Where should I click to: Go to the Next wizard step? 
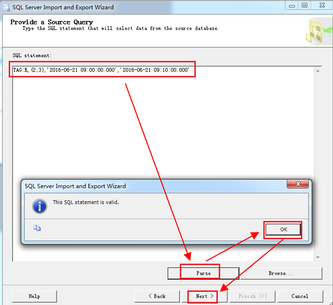click(204, 296)
